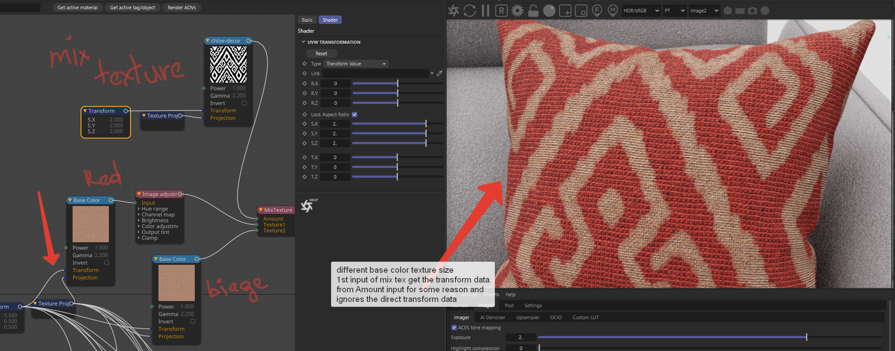Click the rectangle icon in Live Viewer toolbar
Screen dimensions: 895x351
[740, 11]
